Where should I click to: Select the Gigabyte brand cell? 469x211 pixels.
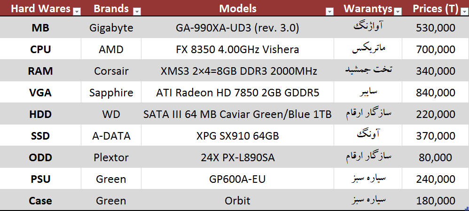click(x=111, y=28)
